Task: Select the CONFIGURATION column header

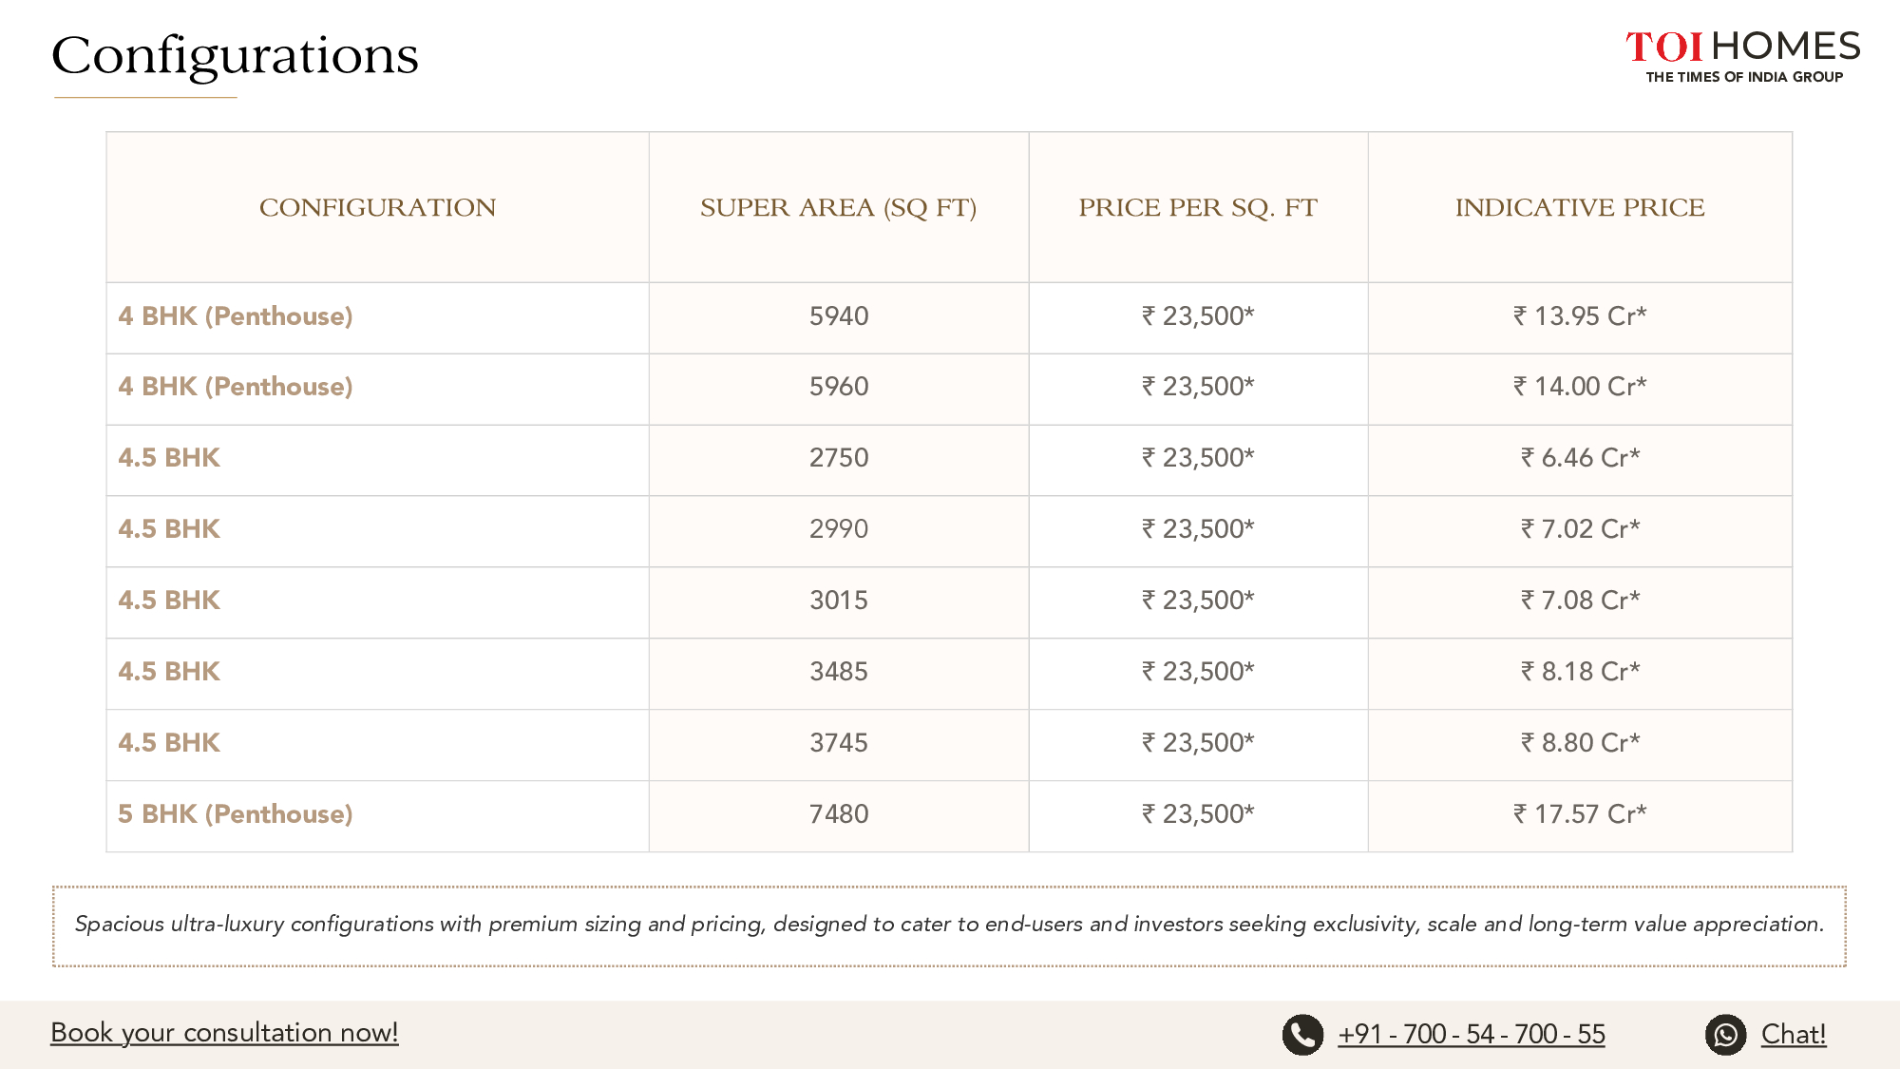Action: (377, 207)
